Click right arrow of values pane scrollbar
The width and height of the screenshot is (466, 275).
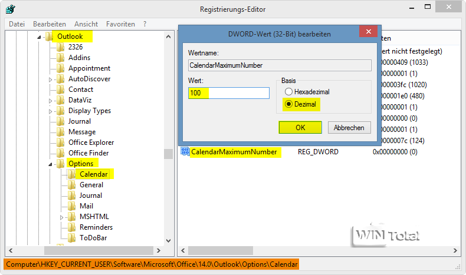pos(455,250)
